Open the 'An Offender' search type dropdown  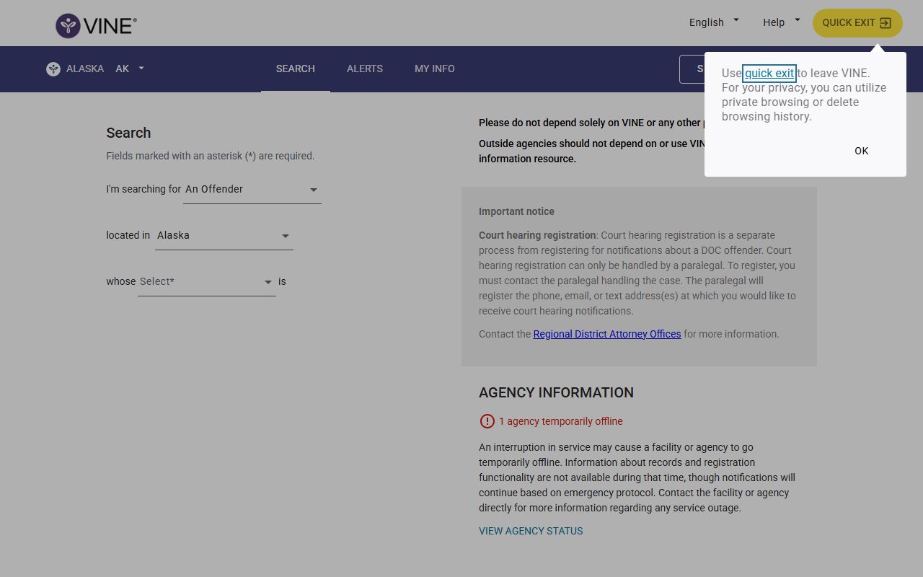pos(252,190)
